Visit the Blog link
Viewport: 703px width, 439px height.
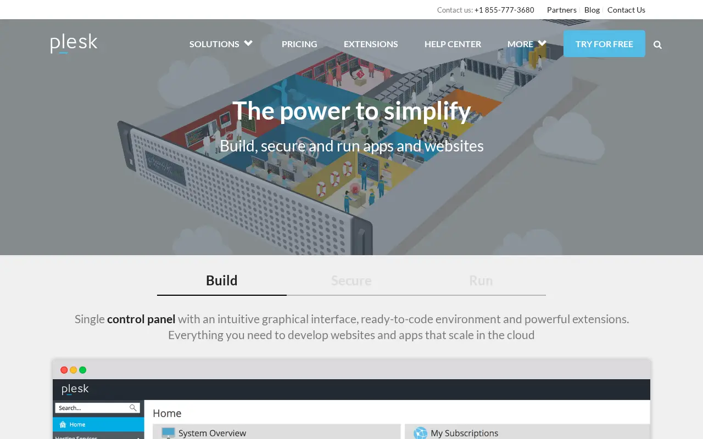pyautogui.click(x=592, y=10)
